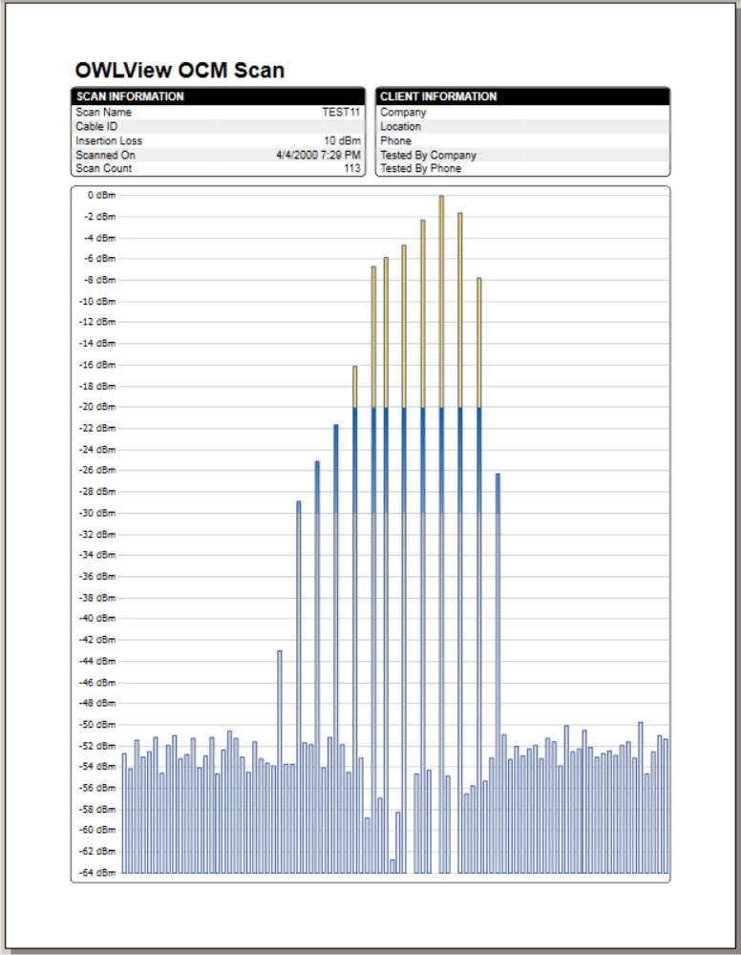This screenshot has width=741, height=955.
Task: Click the Company field label
Action: tap(403, 112)
